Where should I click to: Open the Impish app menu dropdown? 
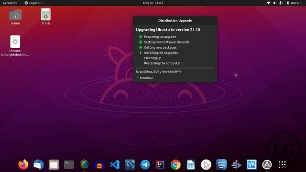point(33,3)
